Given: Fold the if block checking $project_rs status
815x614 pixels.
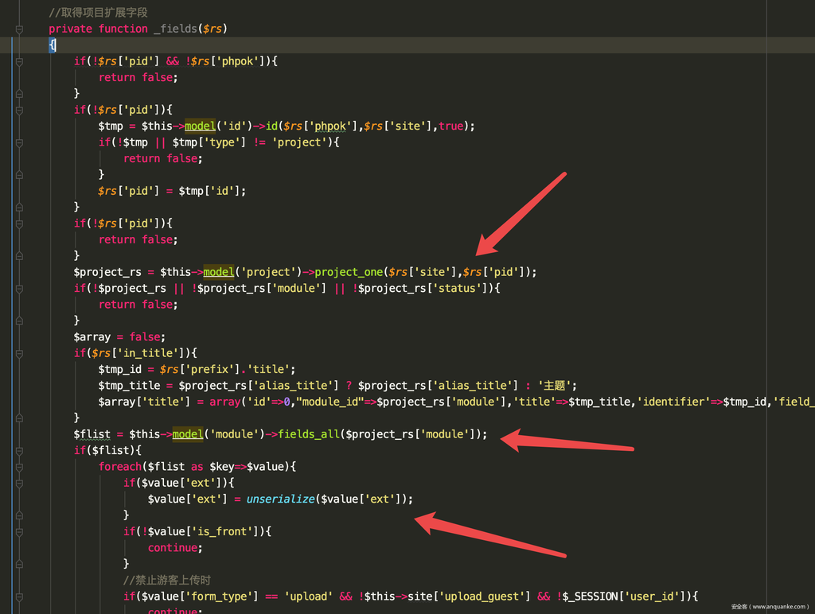Looking at the screenshot, I should click(19, 288).
